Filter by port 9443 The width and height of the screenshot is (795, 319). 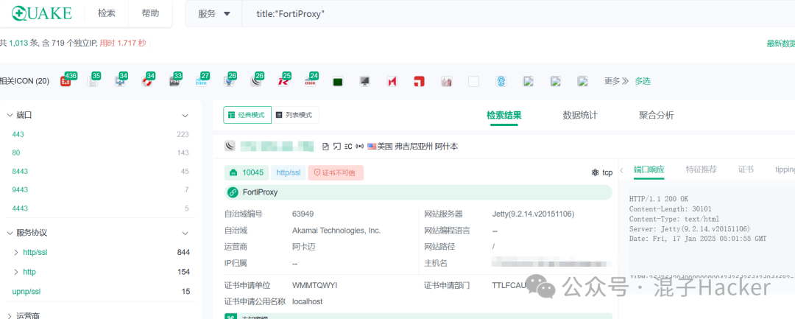click(x=21, y=189)
